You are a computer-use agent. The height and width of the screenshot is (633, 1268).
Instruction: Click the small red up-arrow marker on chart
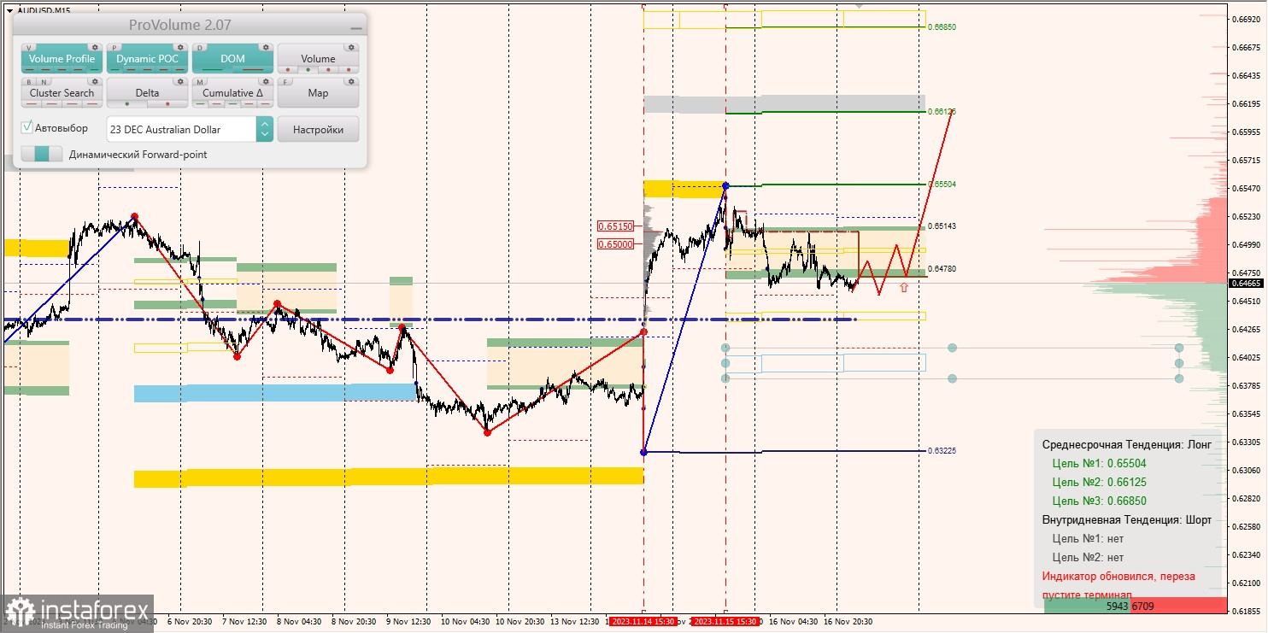coord(904,288)
